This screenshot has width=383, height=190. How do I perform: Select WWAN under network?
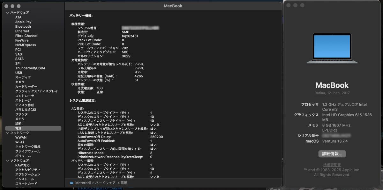point(21,137)
